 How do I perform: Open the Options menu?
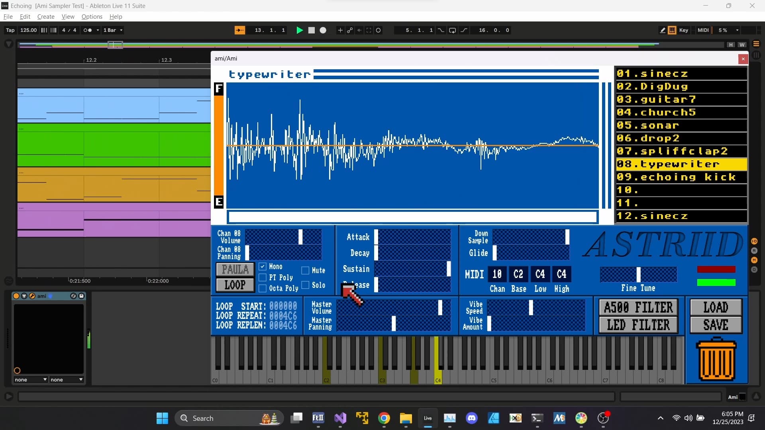pos(92,17)
